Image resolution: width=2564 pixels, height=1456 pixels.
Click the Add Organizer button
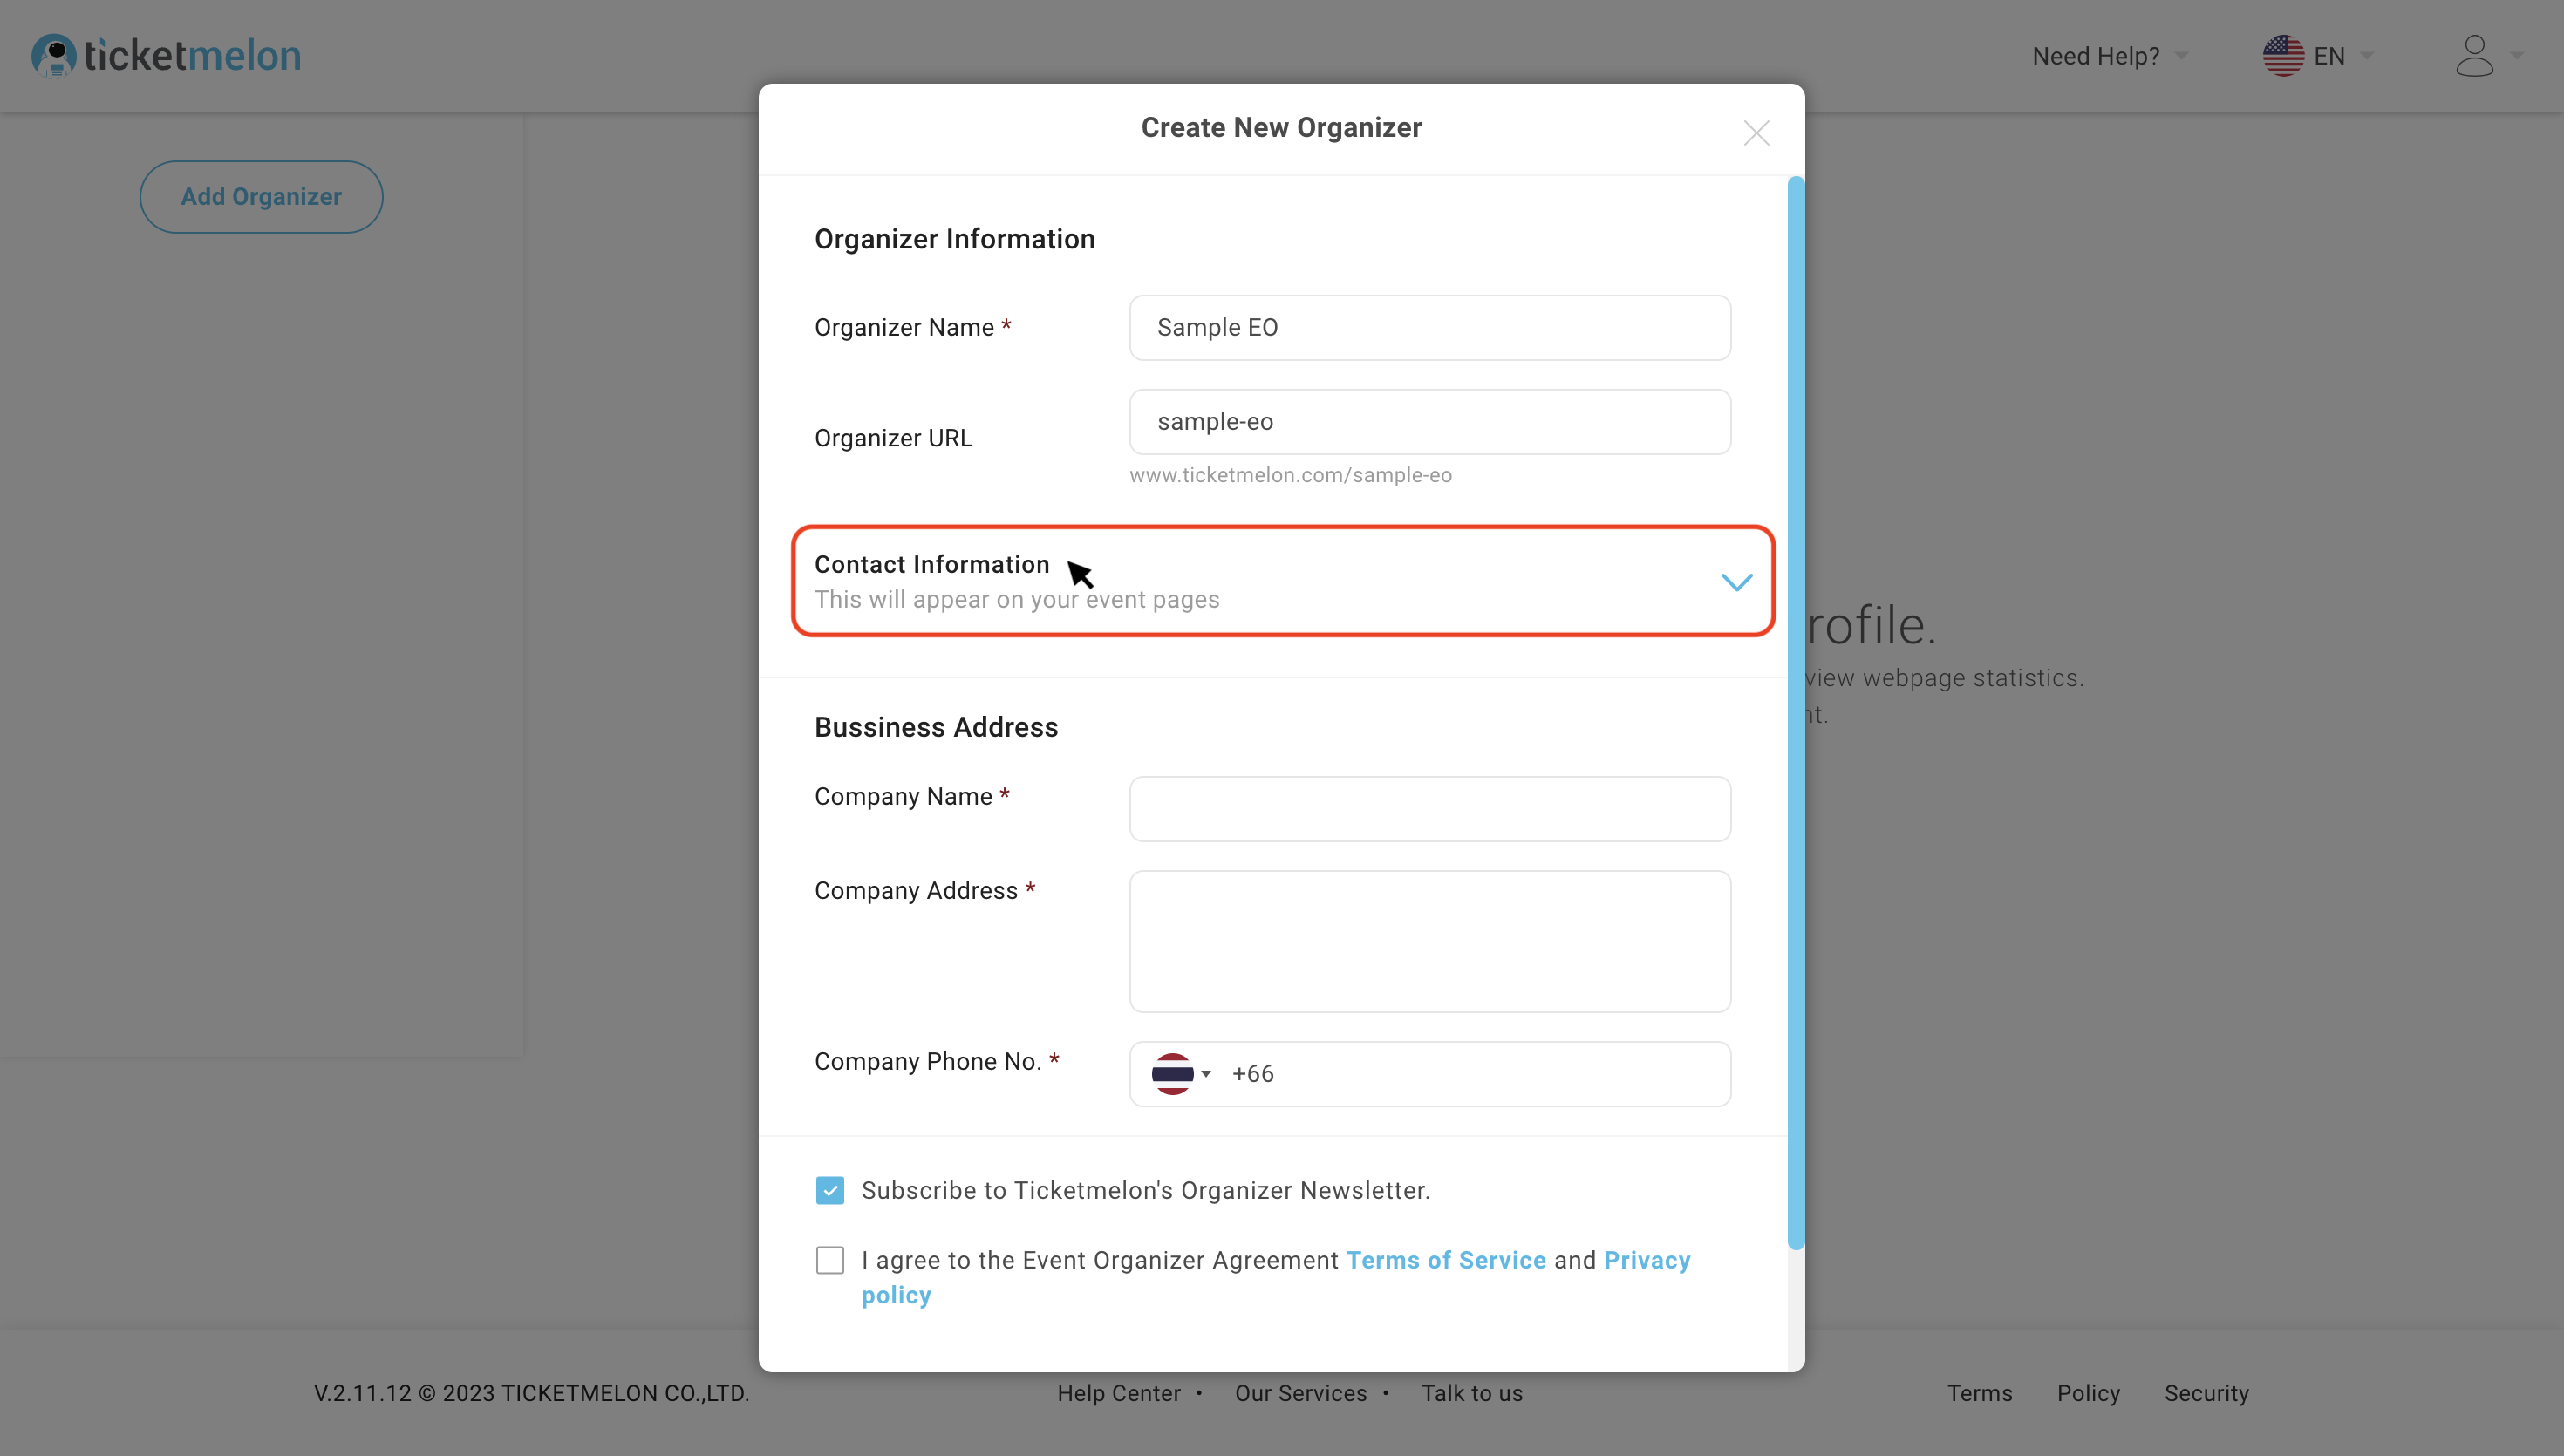(261, 197)
